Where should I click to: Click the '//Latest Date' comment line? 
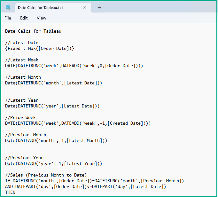22,43
